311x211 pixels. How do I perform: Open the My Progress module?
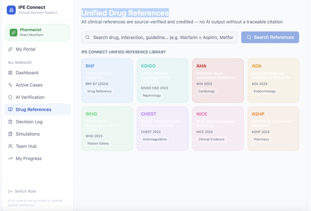pos(37,158)
